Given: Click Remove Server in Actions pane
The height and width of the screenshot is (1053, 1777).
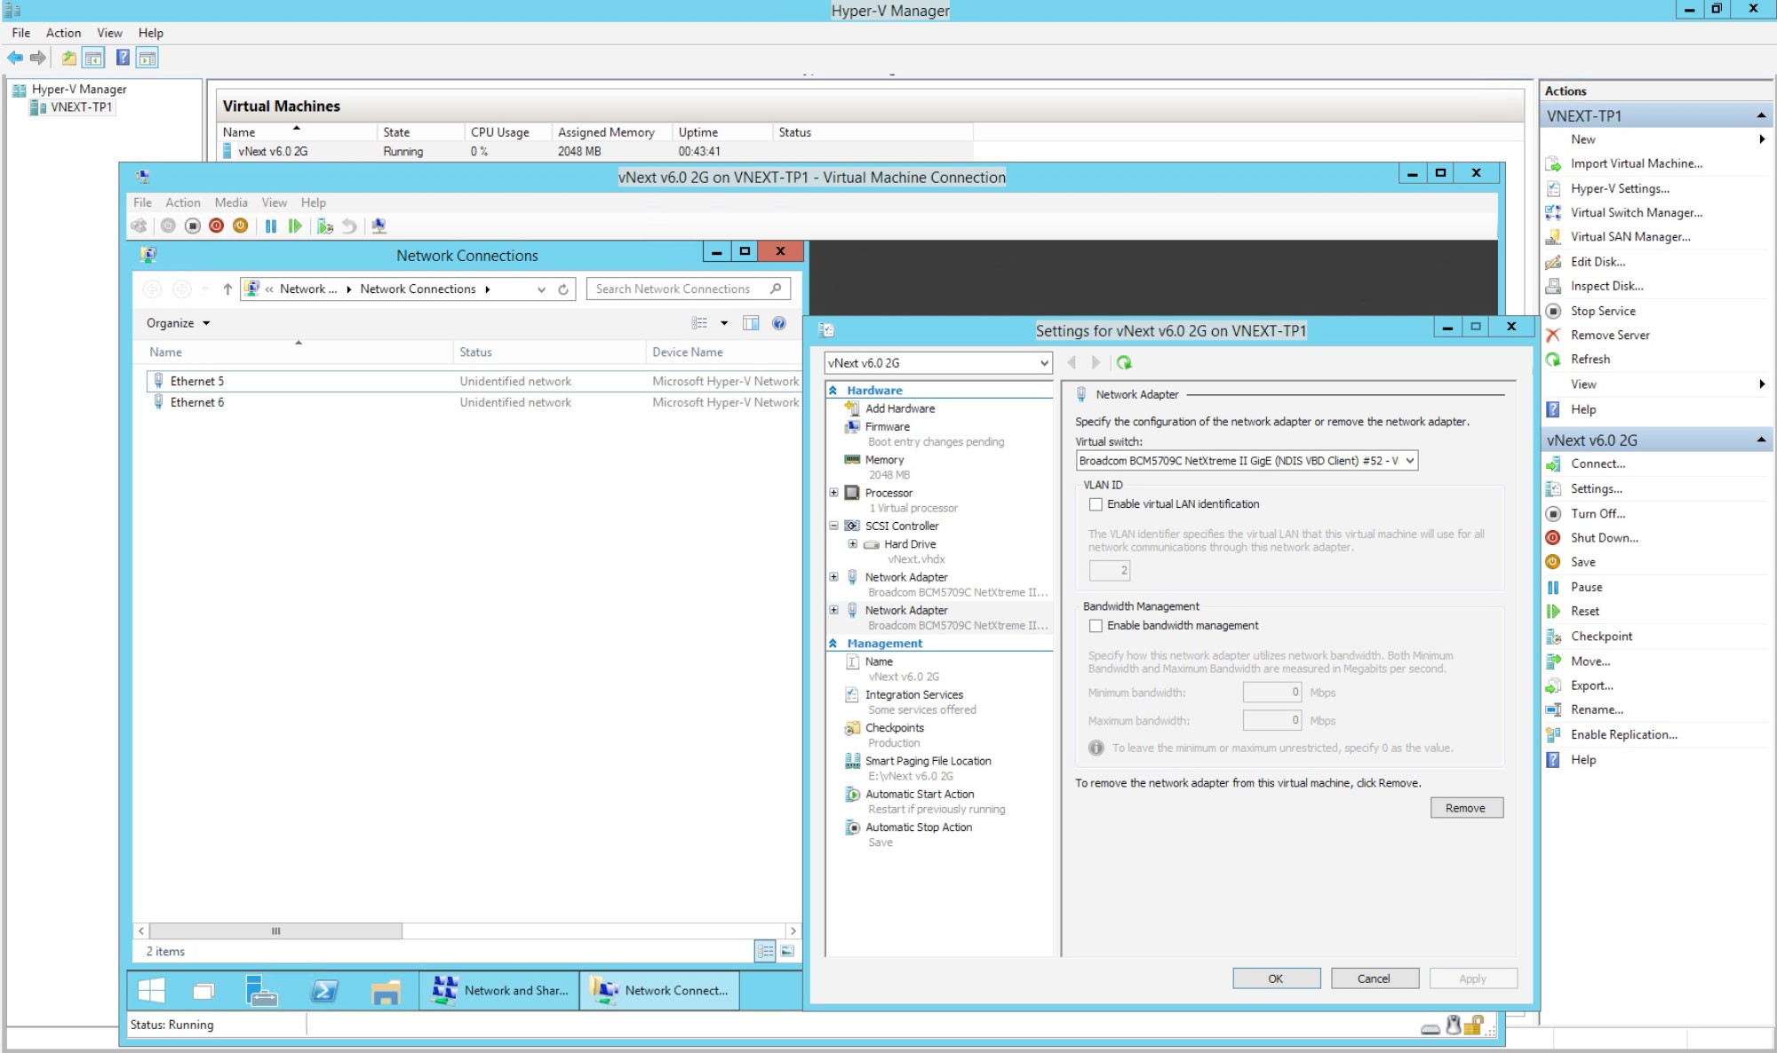Looking at the screenshot, I should [x=1609, y=335].
